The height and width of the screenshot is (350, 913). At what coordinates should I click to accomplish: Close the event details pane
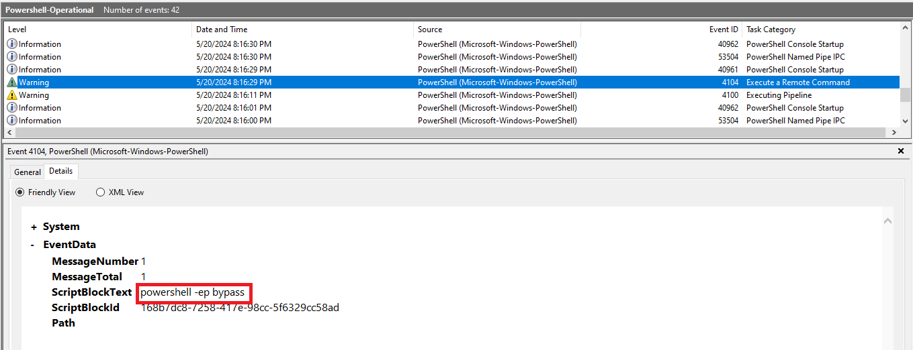point(901,152)
